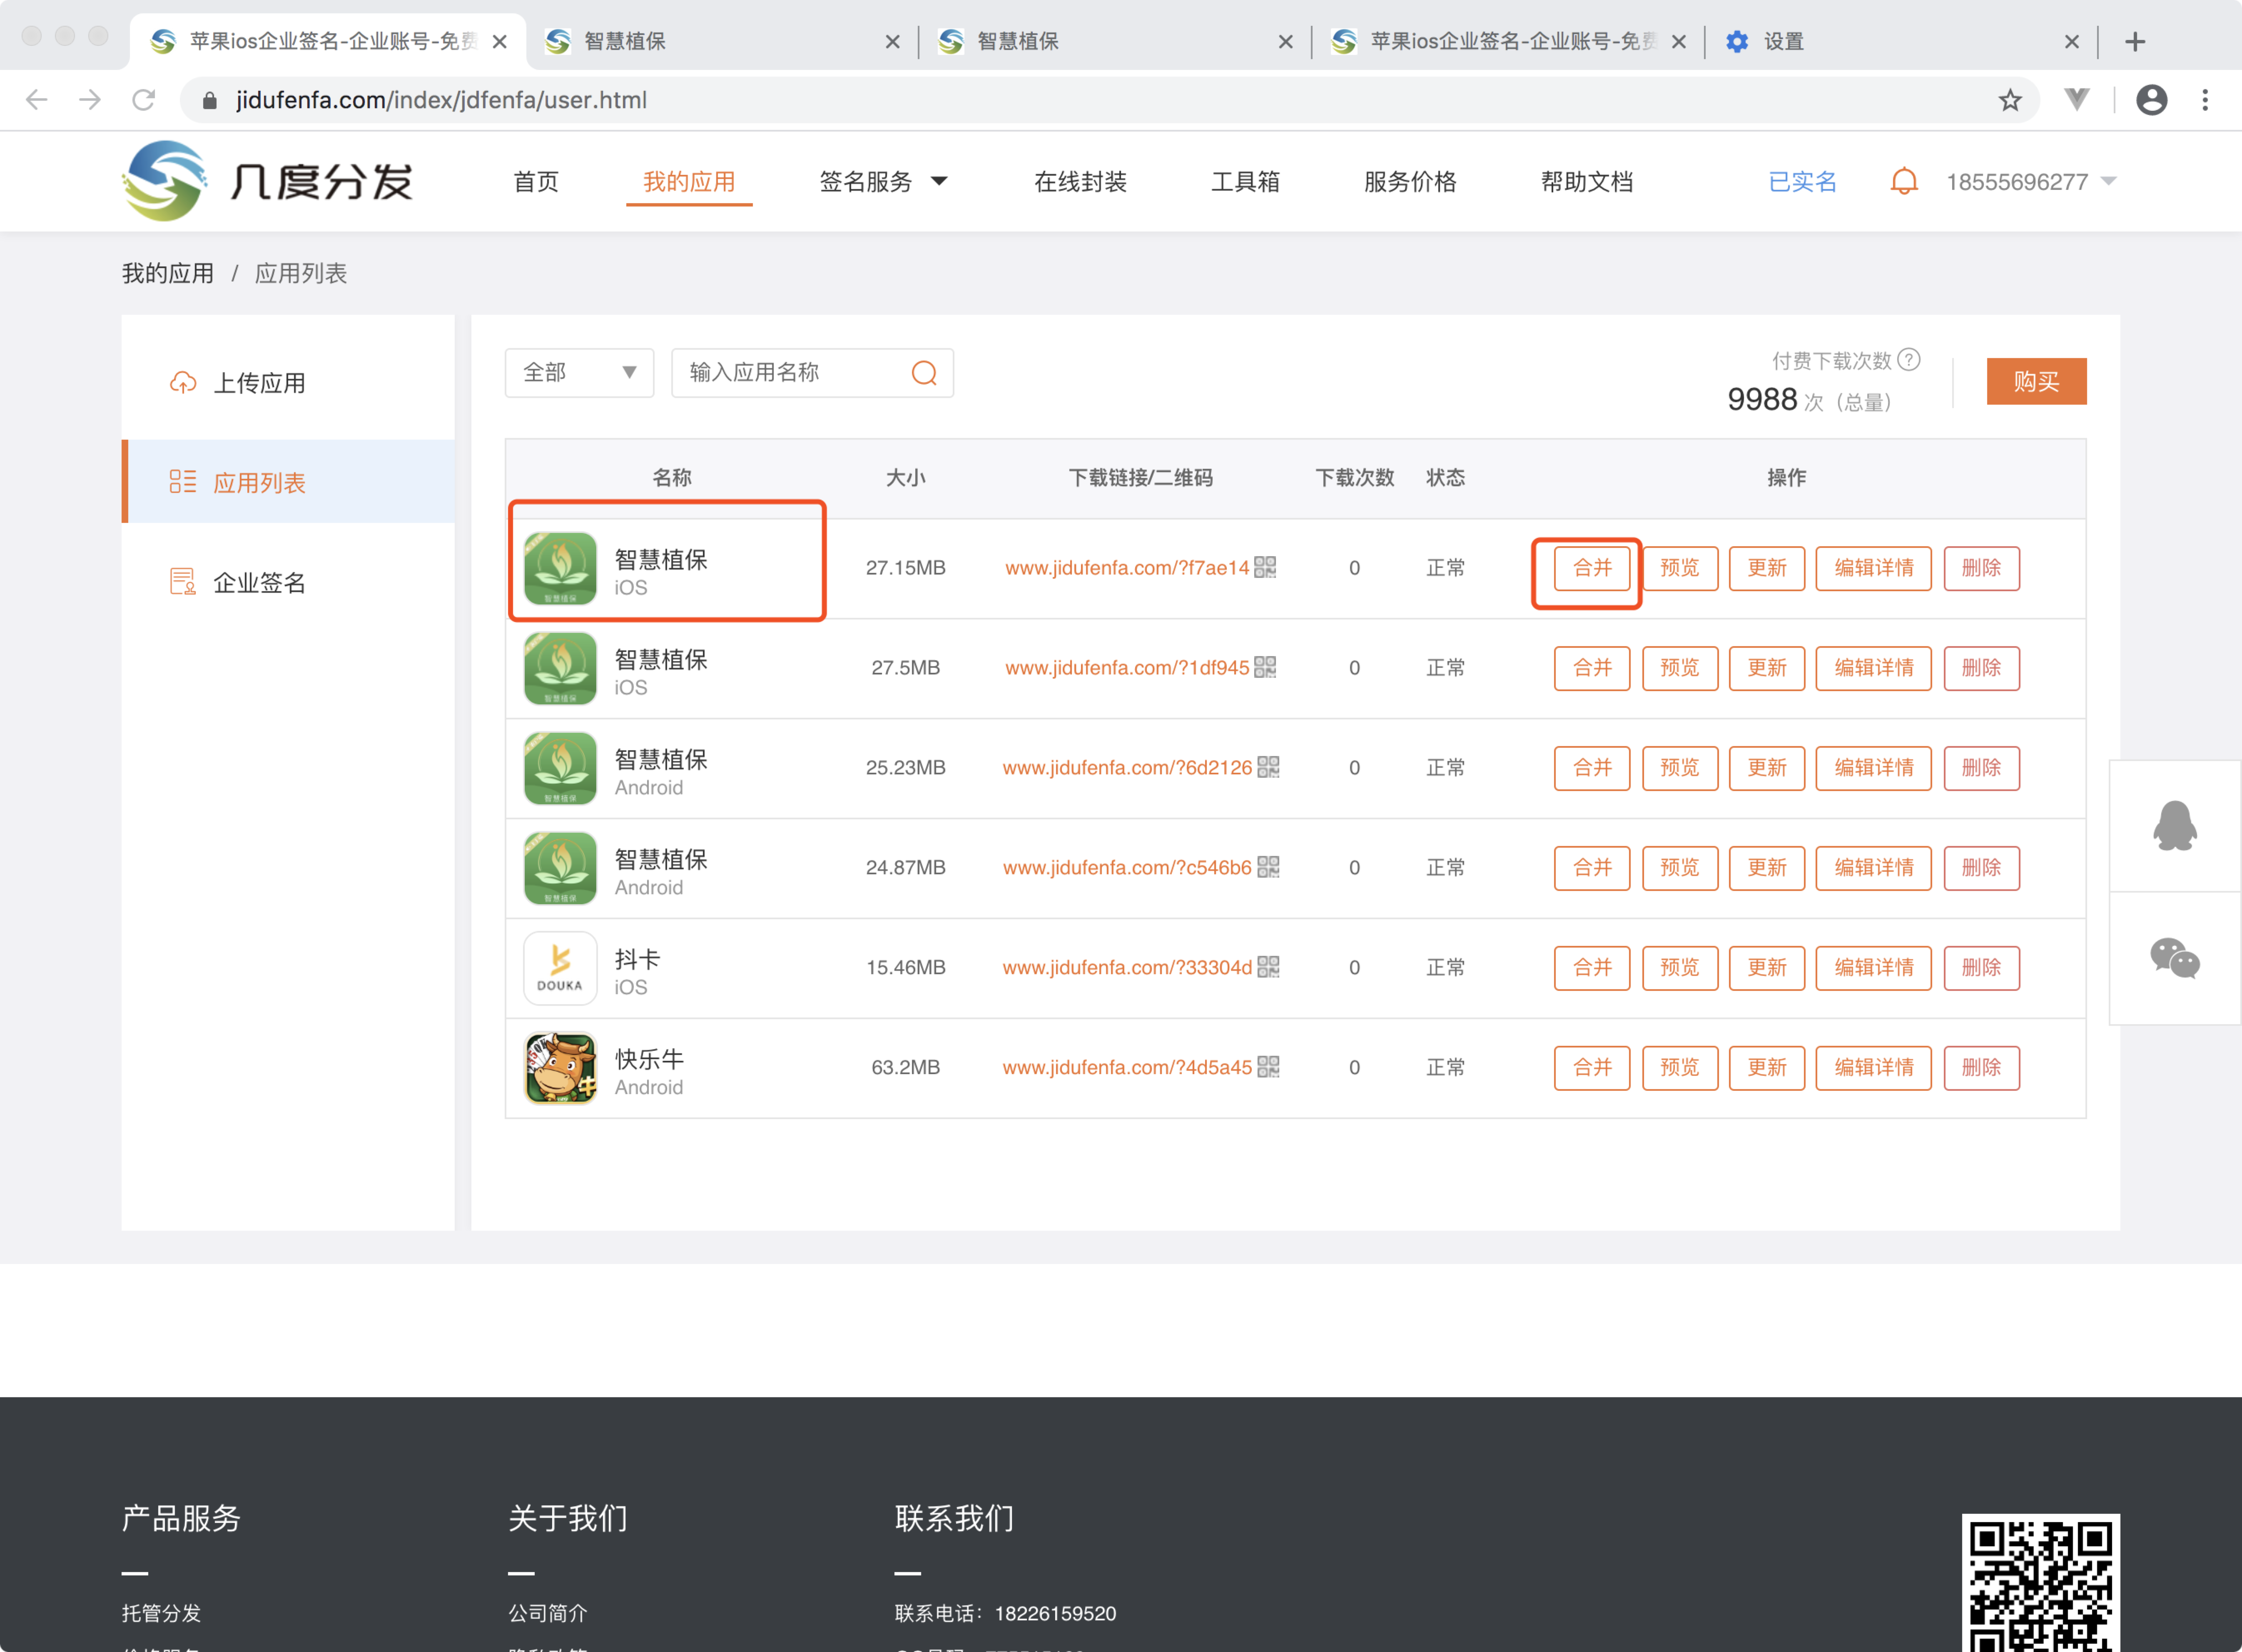Open 工具箱 navigation item
Image resolution: width=2242 pixels, height=1652 pixels.
click(1245, 182)
